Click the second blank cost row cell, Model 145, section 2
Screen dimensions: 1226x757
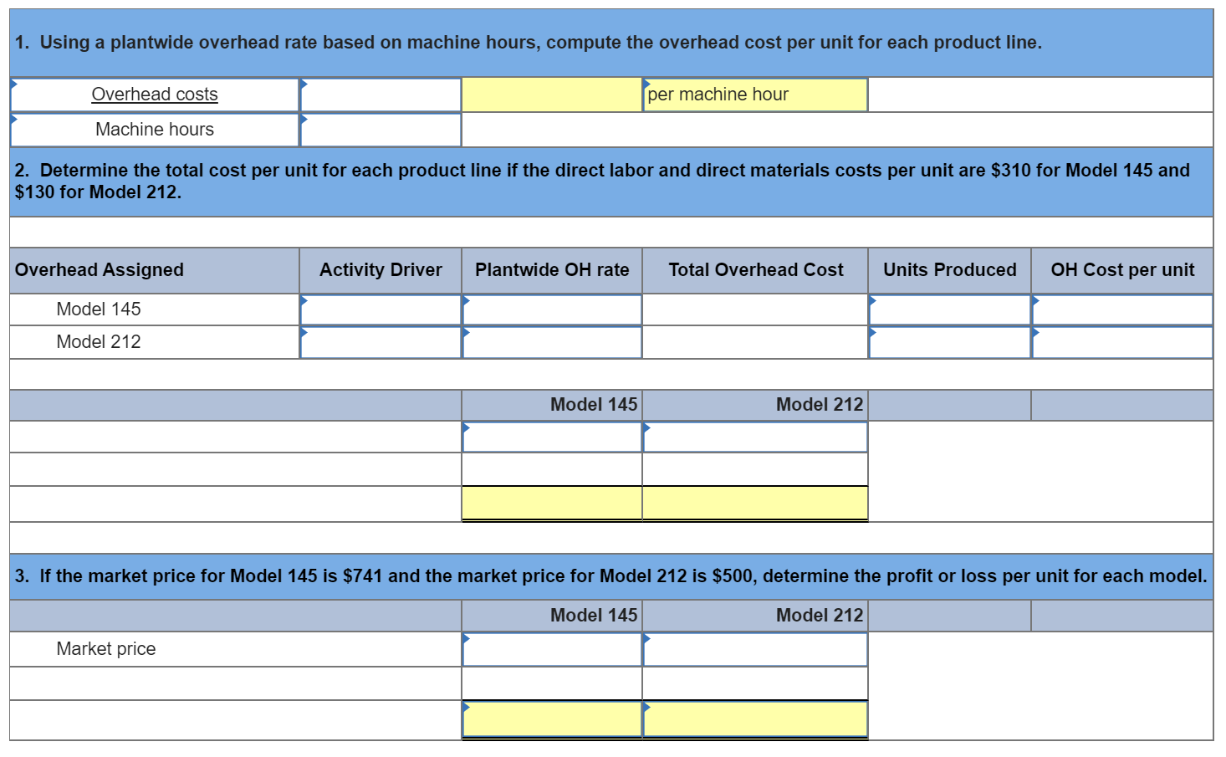coord(552,469)
